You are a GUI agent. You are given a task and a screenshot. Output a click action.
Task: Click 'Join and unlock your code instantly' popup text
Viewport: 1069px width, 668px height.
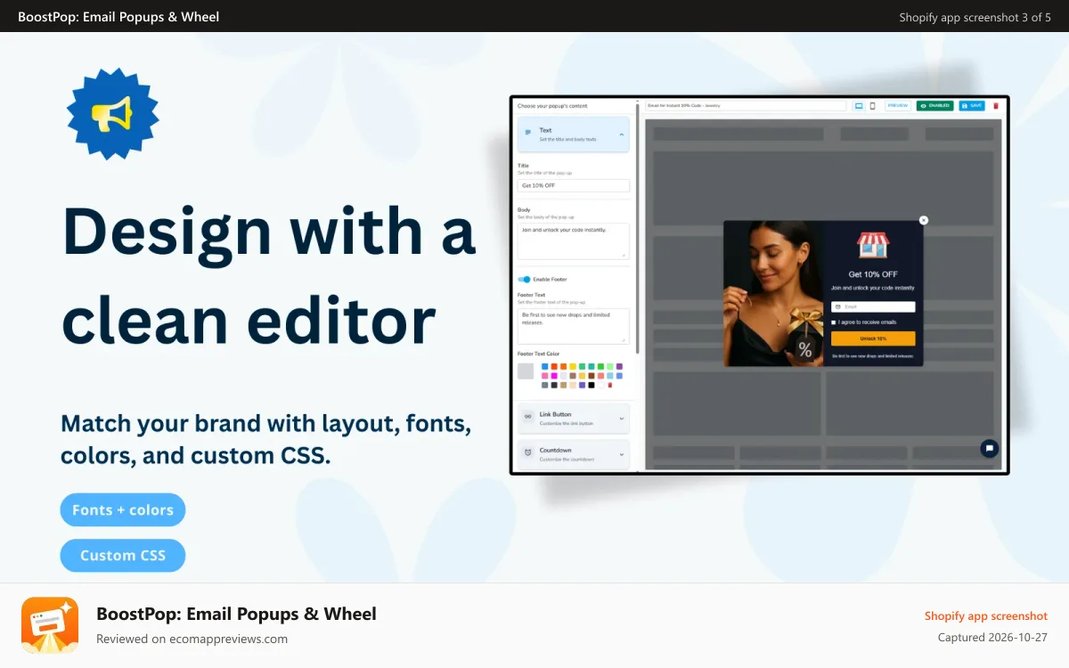873,288
